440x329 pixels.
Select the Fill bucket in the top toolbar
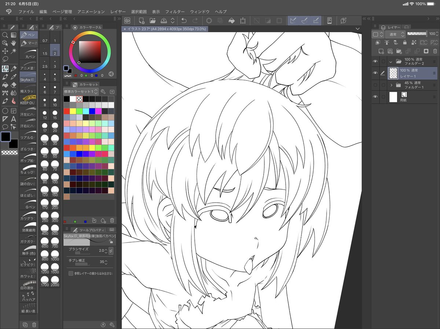tap(232, 20)
